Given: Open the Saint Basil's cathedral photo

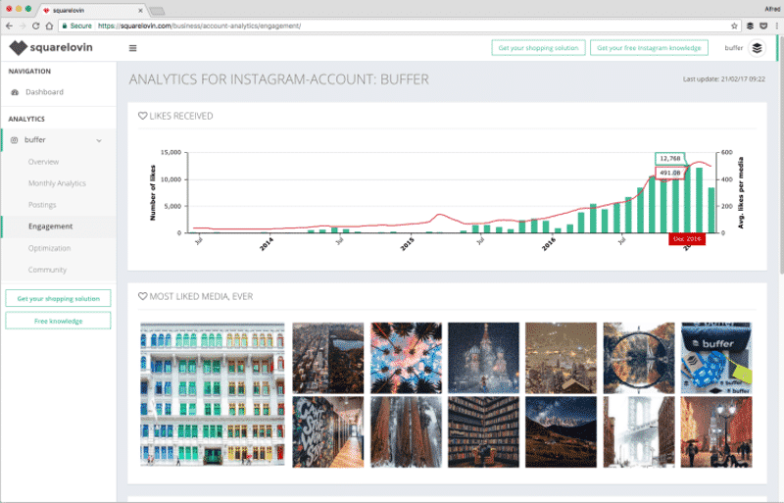Looking at the screenshot, I should coord(483,358).
